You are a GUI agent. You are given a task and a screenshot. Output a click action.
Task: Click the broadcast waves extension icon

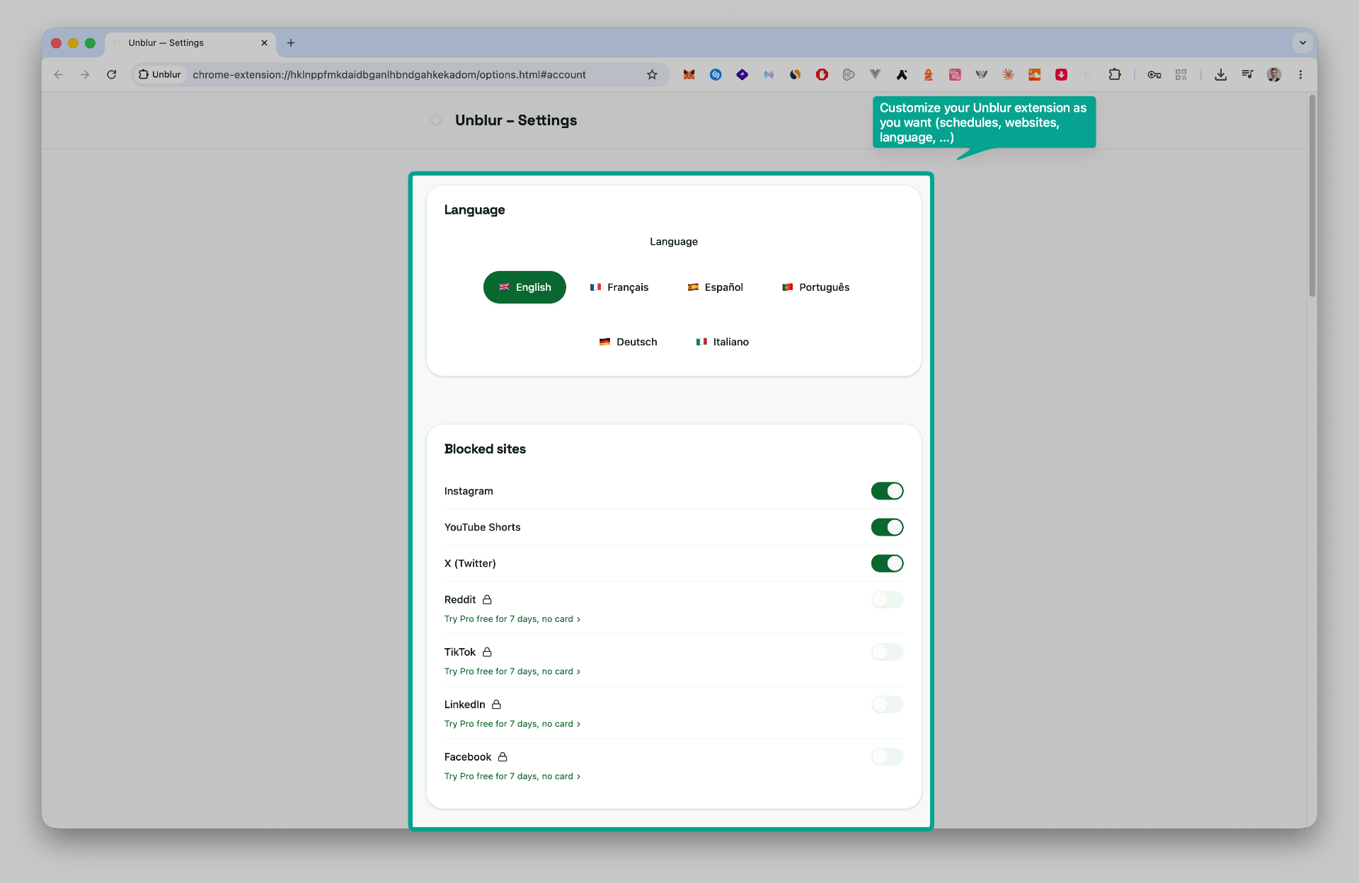(769, 74)
